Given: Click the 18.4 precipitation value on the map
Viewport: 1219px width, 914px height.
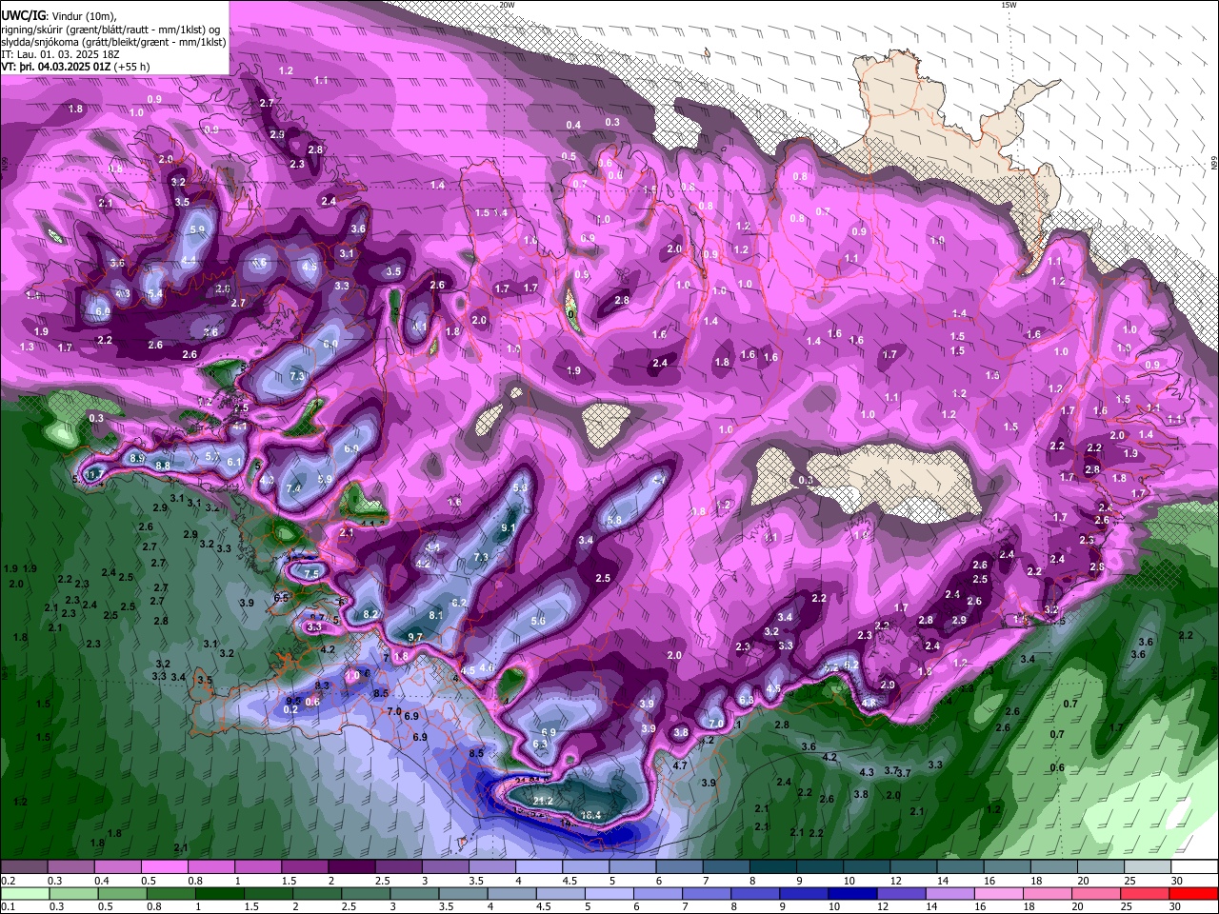Looking at the screenshot, I should [x=591, y=815].
